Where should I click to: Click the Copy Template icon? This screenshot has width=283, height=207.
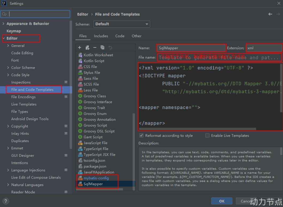coord(102,48)
